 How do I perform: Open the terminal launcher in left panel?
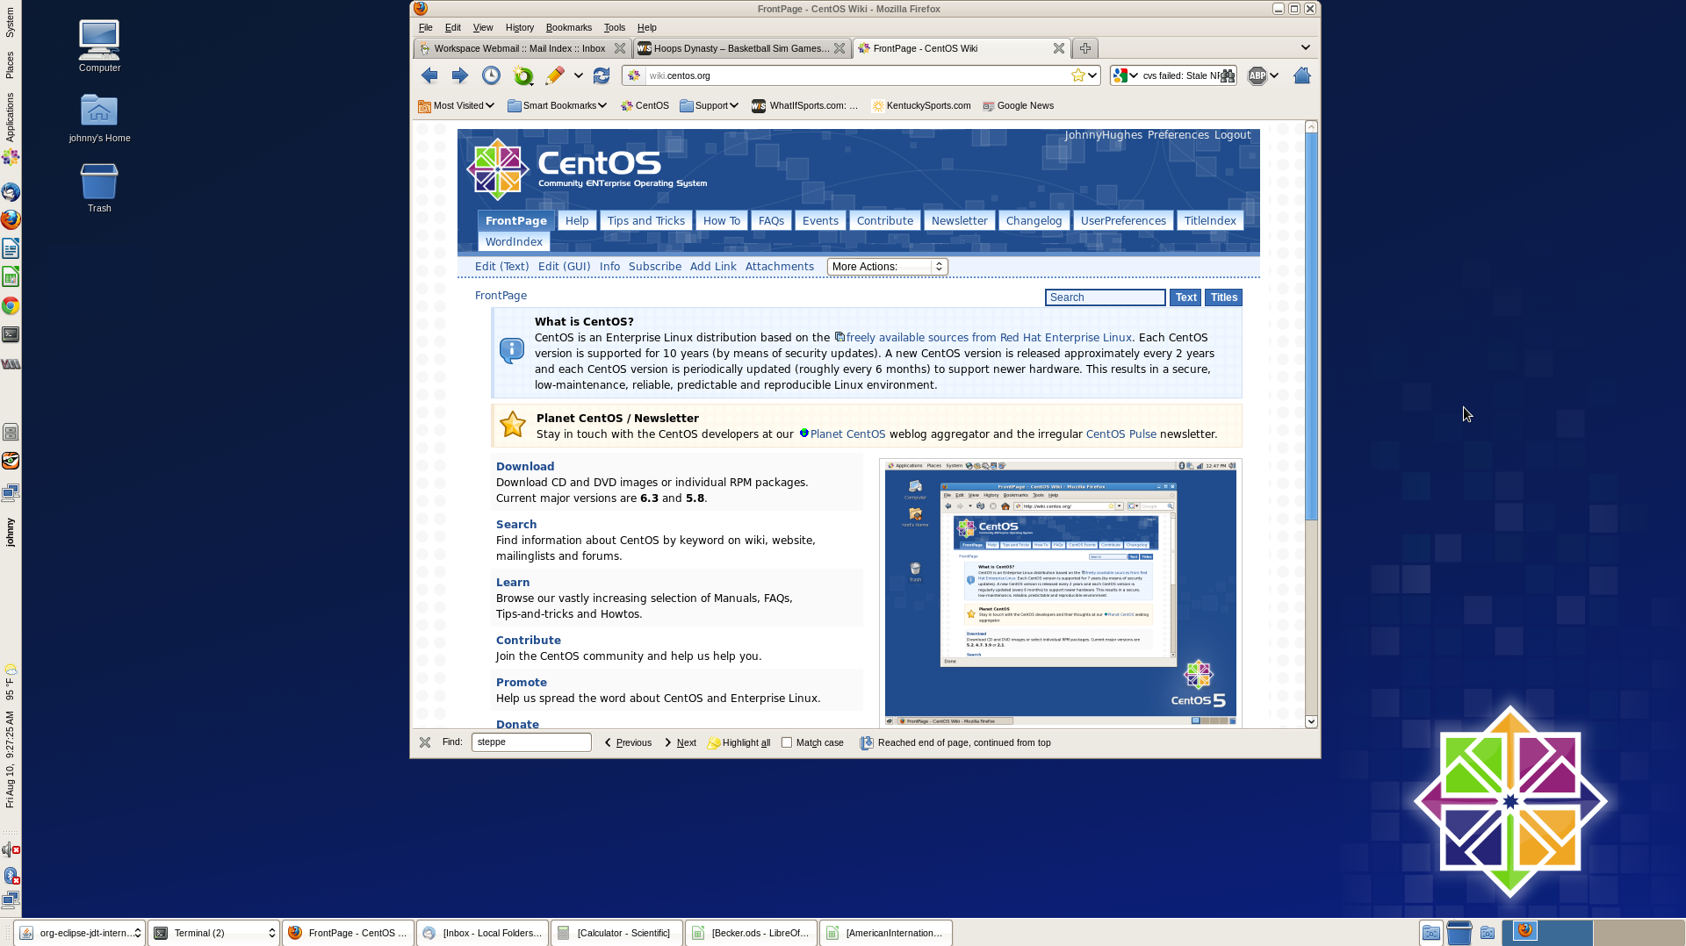[11, 334]
